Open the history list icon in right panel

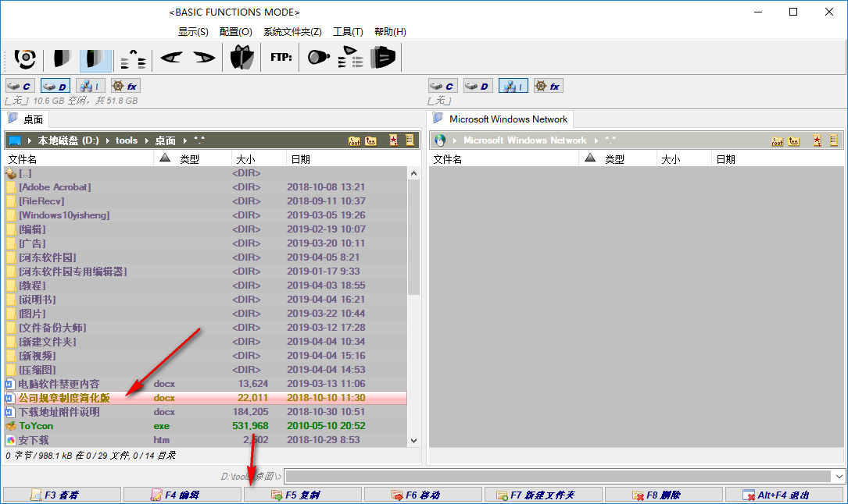833,140
